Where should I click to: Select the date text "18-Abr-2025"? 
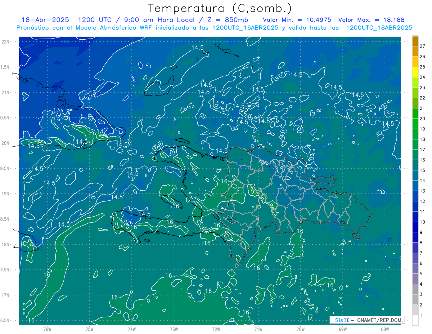46,20
